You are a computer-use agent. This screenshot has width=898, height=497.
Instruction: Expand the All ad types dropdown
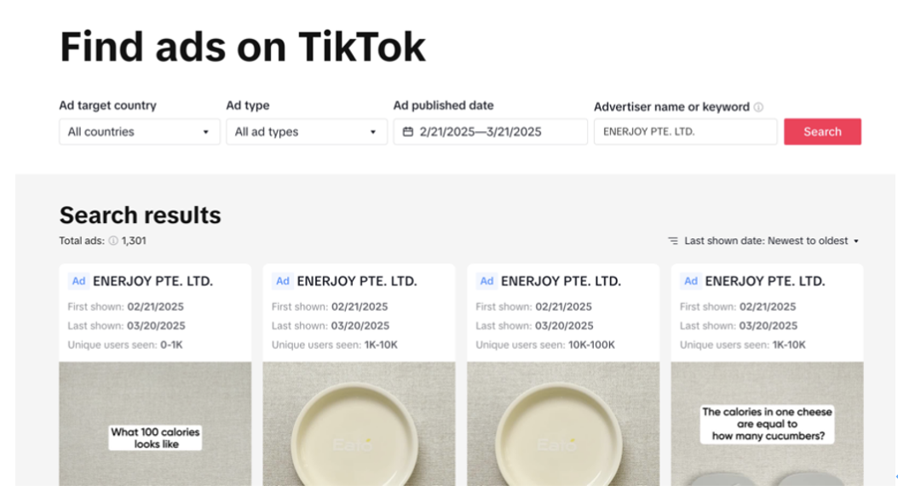pos(306,132)
